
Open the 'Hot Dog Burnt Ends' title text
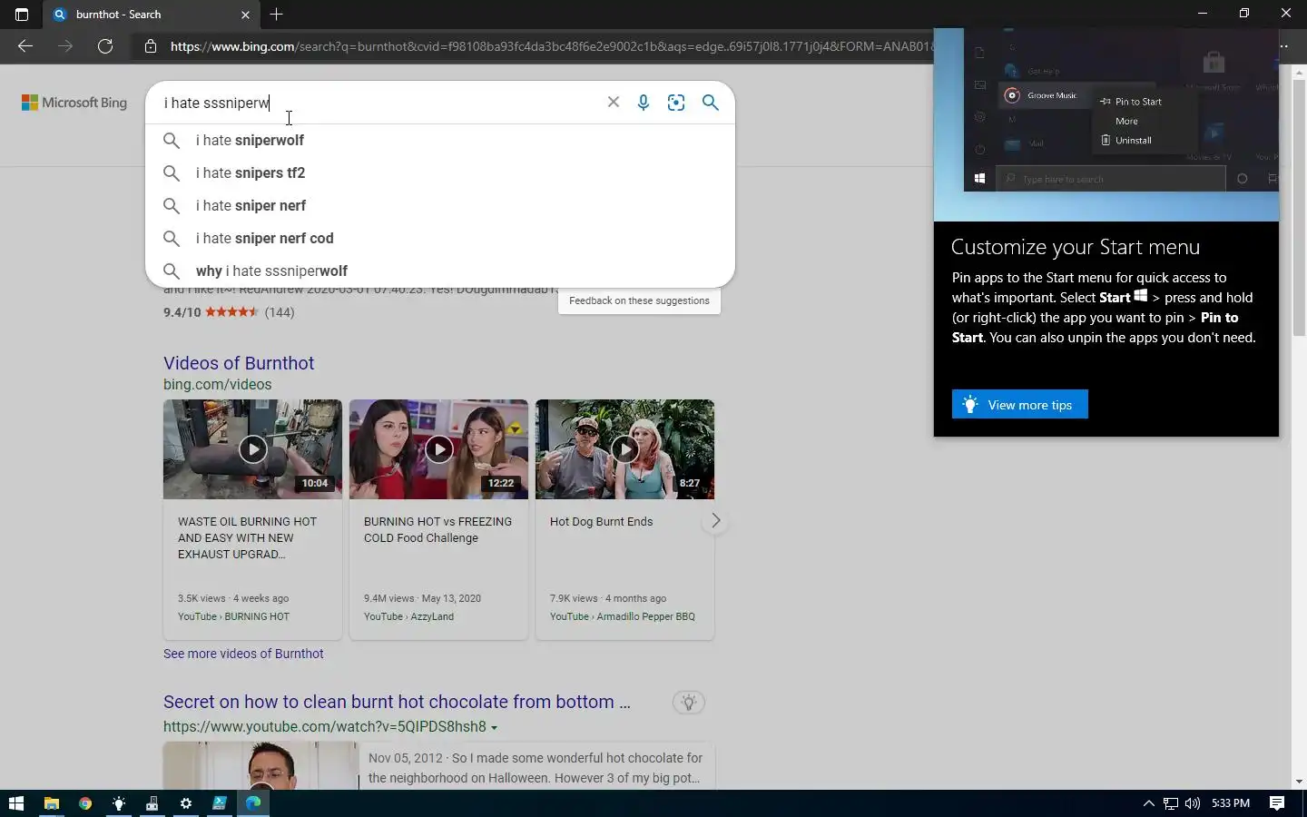click(x=601, y=521)
